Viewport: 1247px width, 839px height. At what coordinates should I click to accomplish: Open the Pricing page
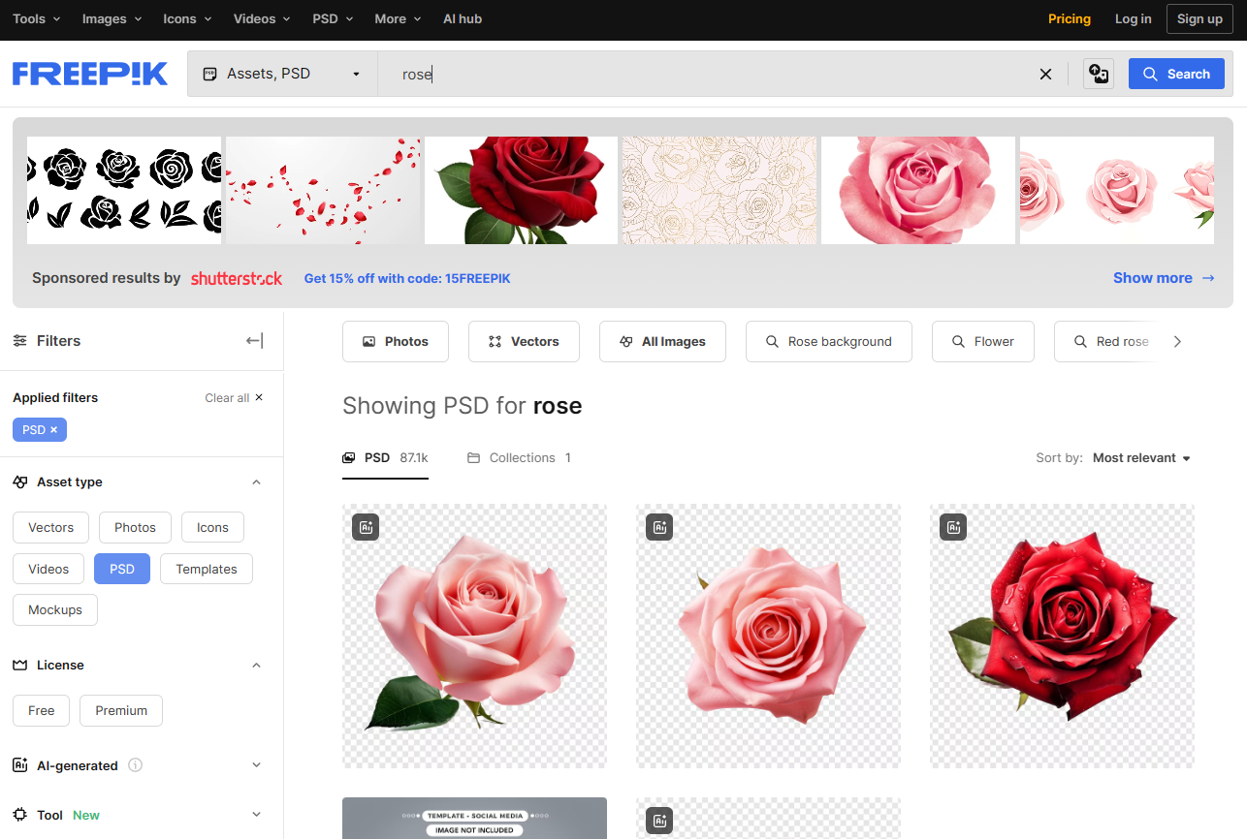coord(1070,18)
